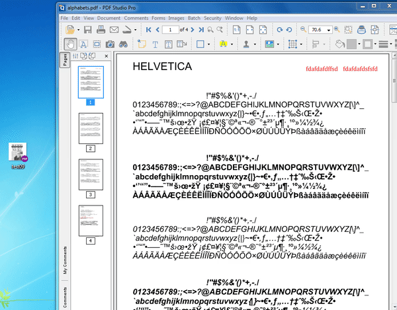Click the insert image tool
The width and height of the screenshot is (397, 310).
(x=269, y=44)
